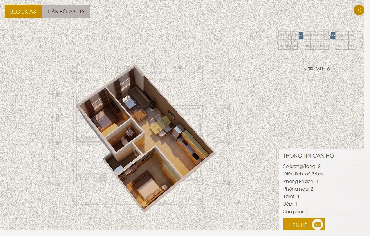Select the 'Bếp: 1' line
The height and width of the screenshot is (236, 370).
(290, 204)
